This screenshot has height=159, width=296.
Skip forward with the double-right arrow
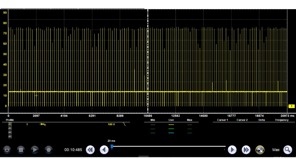click(246, 150)
